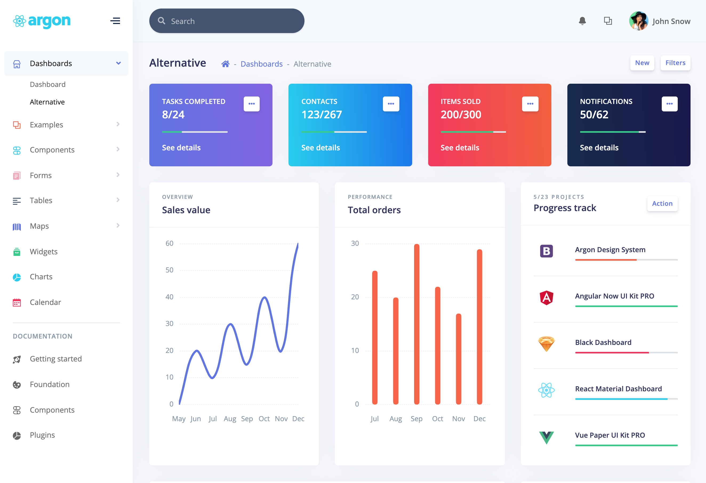706x483 pixels.
Task: Click the Argon Design System progress bar
Action: click(626, 260)
